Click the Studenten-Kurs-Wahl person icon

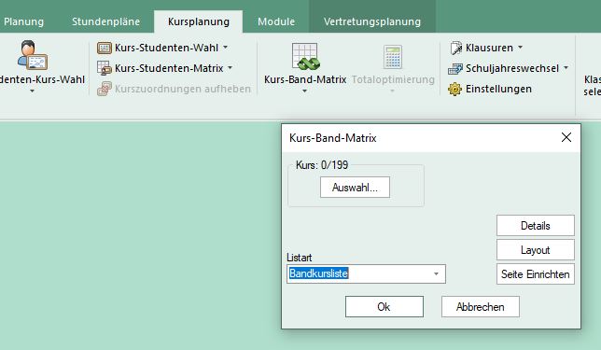click(x=32, y=55)
